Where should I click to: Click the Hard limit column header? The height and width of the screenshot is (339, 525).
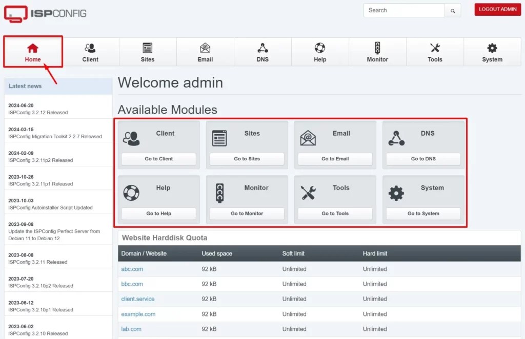375,254
